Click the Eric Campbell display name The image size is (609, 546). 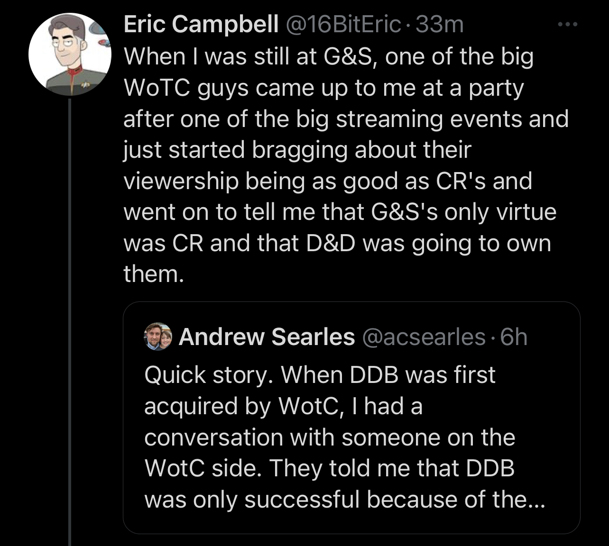point(201,25)
